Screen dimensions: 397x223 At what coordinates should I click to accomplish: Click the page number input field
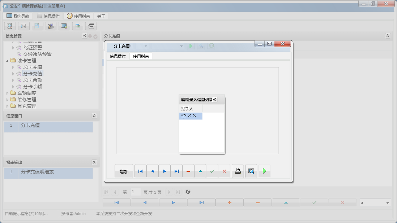[x=136, y=192]
